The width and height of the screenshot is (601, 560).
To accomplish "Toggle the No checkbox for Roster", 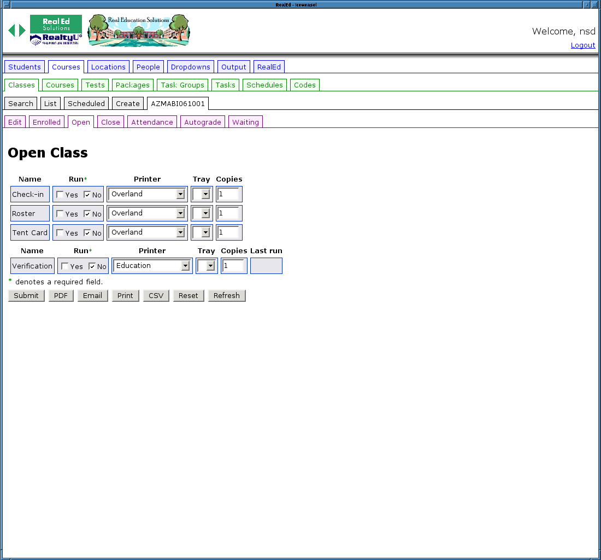I will click(87, 214).
